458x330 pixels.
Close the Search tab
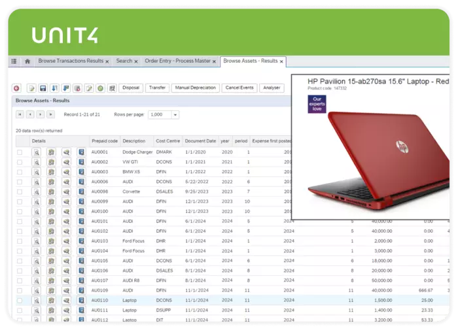pyautogui.click(x=136, y=61)
